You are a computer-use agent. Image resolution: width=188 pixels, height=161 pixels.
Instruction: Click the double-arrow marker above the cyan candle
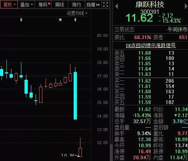[75, 20]
